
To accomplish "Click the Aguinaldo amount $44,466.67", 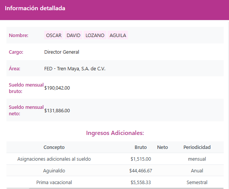I will pos(140,171).
